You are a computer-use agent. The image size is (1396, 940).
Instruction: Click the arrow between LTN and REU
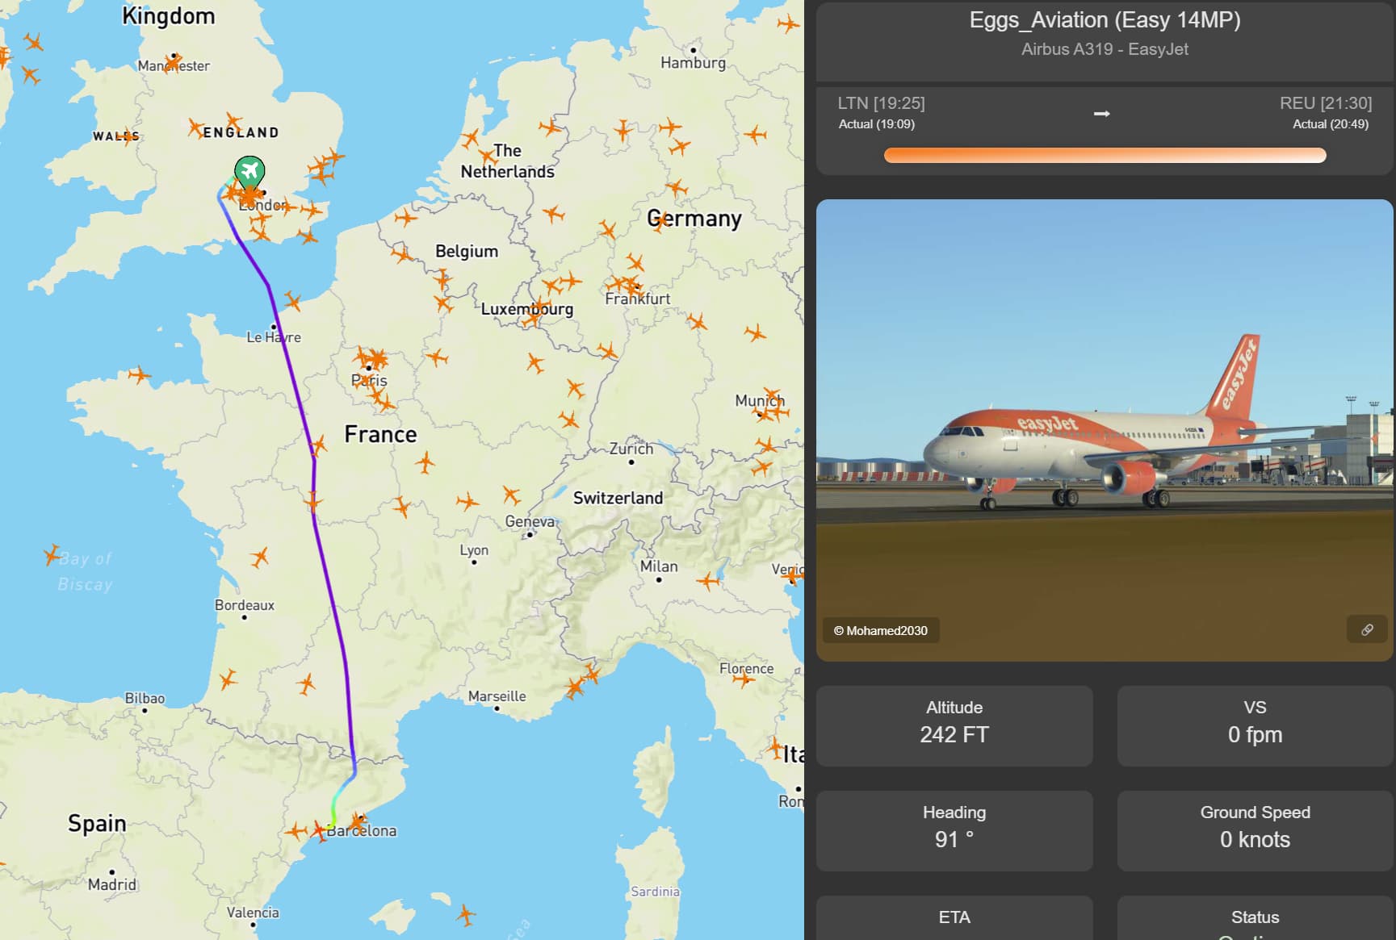pyautogui.click(x=1101, y=114)
